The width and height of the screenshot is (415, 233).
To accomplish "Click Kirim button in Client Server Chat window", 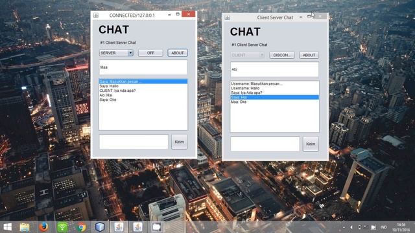I will point(311,144).
